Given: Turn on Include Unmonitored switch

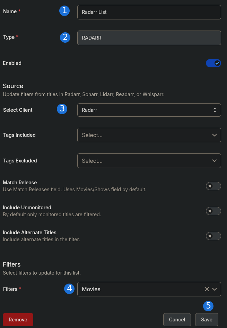Looking at the screenshot, I should tap(213, 211).
